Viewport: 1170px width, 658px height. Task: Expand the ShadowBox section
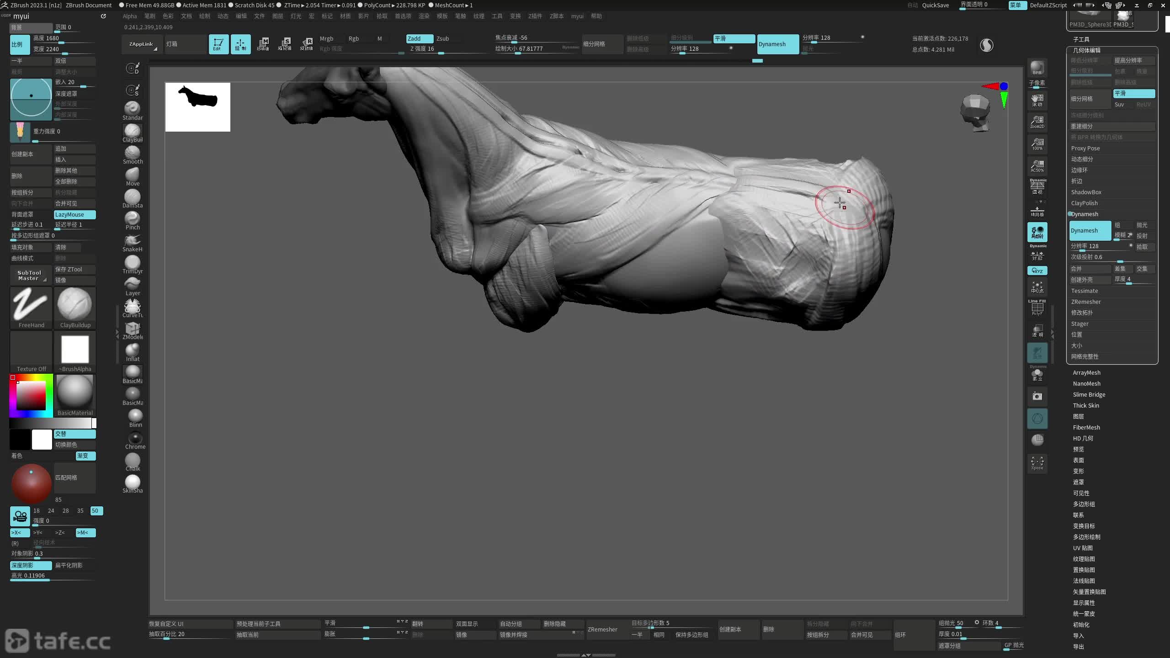click(x=1086, y=192)
